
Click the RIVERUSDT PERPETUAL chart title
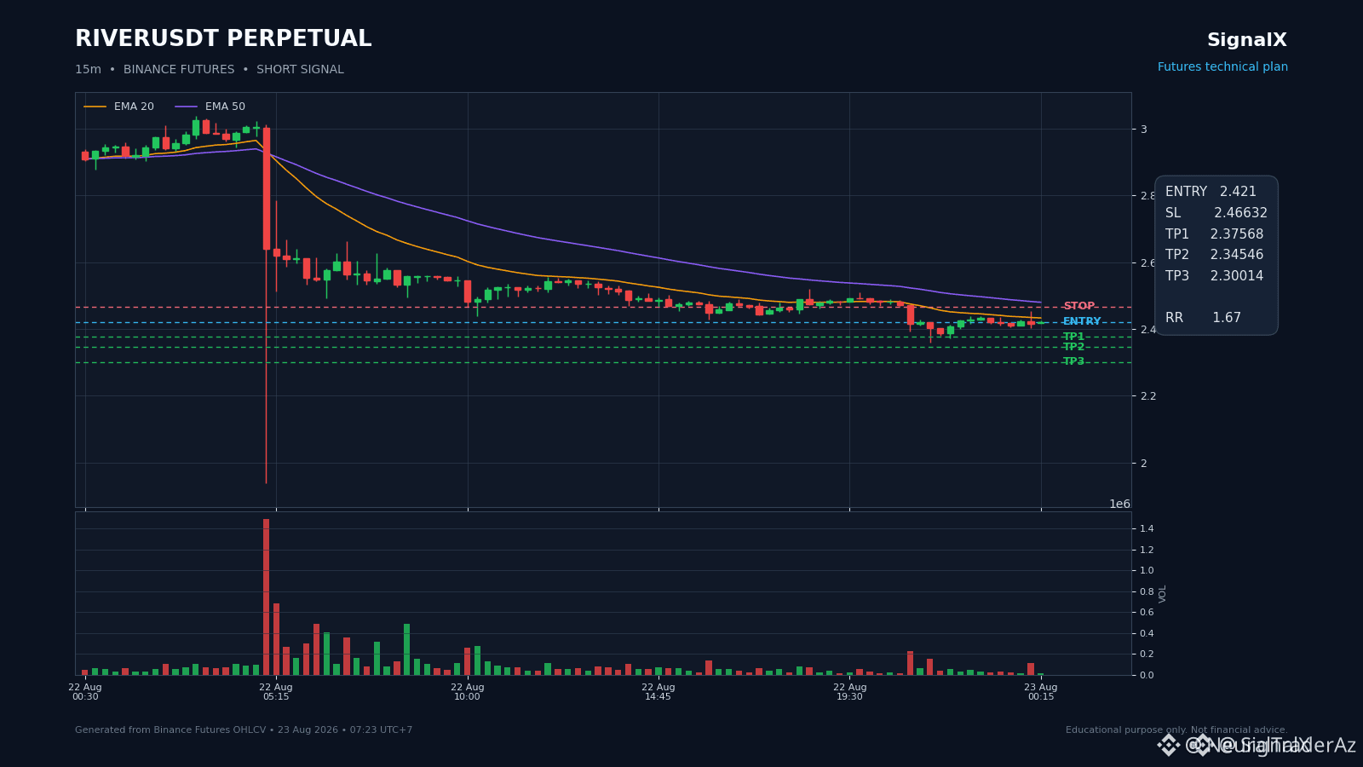coord(223,39)
